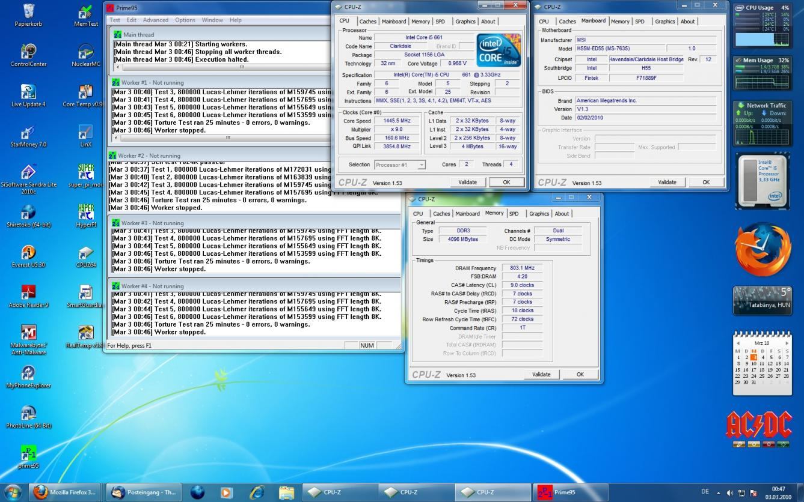Open MyPhoneExplorer desktop shortcut

pos(28,376)
